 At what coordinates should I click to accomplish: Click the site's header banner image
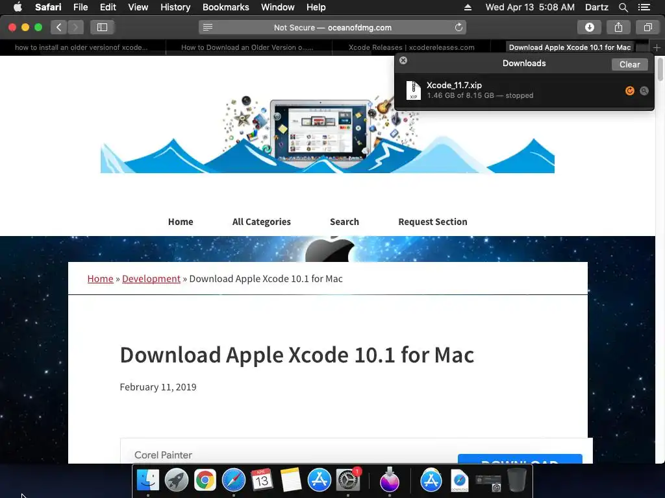tap(327, 134)
